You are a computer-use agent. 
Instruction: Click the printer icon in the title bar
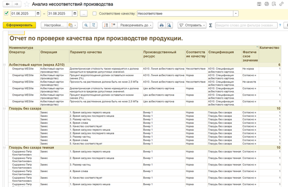[x=267, y=4]
